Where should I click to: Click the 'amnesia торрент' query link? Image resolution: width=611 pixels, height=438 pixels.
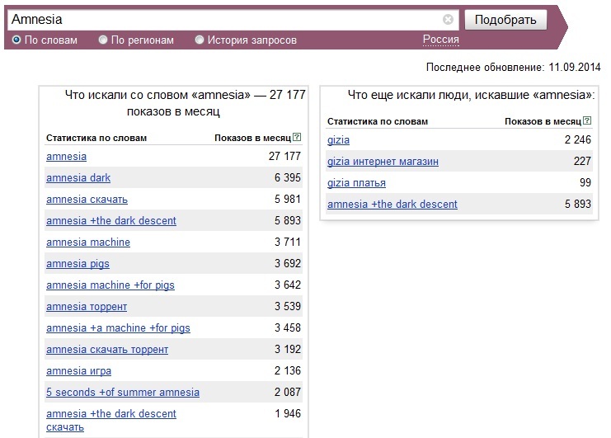[87, 307]
